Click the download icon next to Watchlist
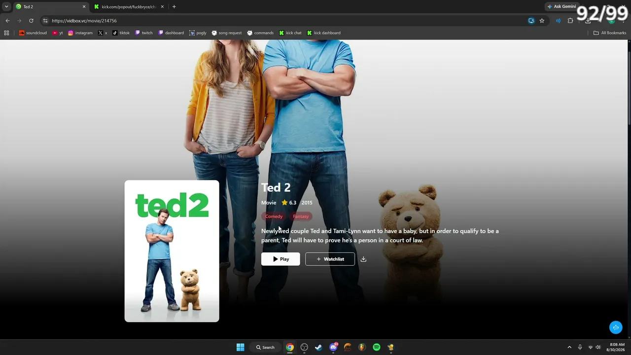This screenshot has width=631, height=355. click(x=363, y=259)
